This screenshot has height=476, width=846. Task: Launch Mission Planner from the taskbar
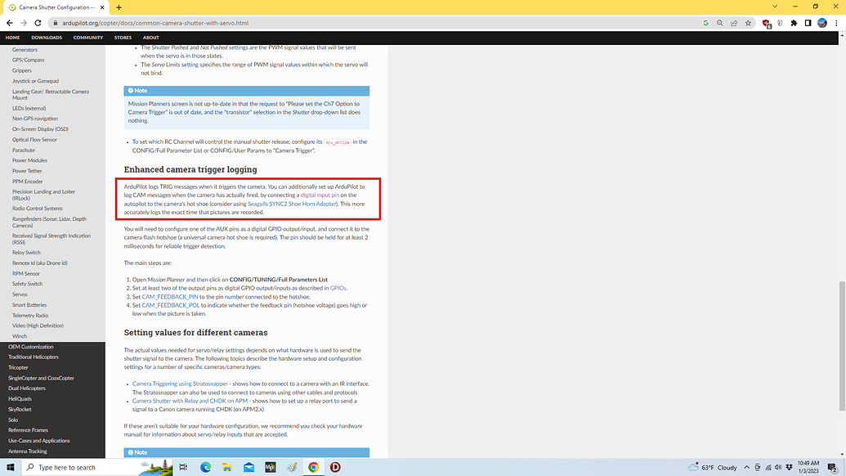coord(269,467)
